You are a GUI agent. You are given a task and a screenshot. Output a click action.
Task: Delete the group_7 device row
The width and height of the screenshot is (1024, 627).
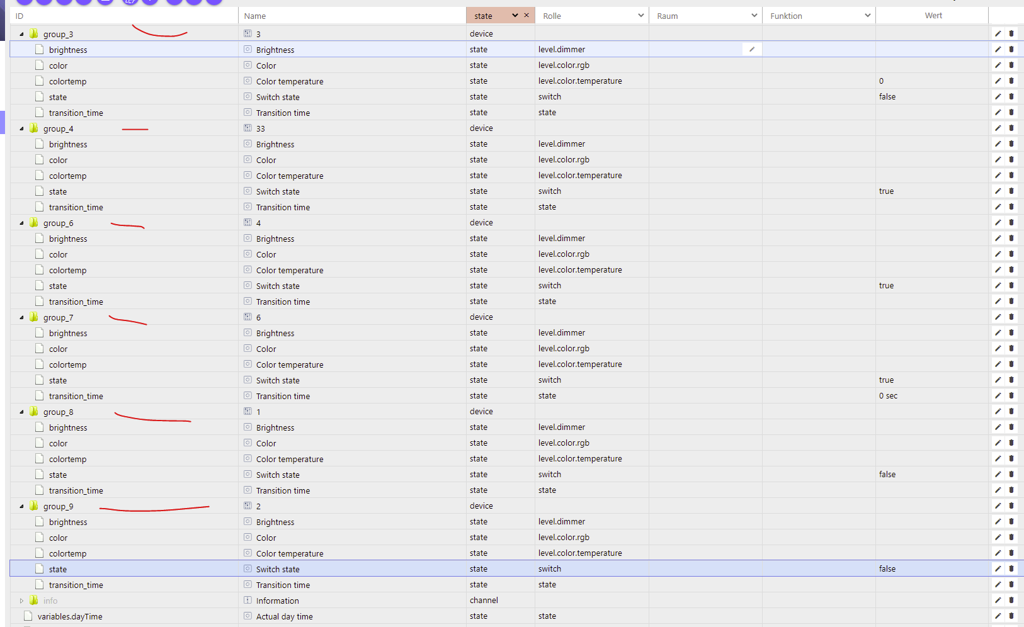(1011, 317)
